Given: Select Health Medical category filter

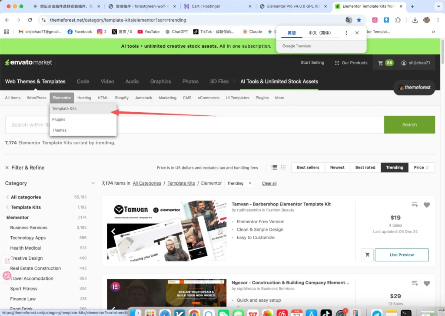Looking at the screenshot, I should click(26, 248).
